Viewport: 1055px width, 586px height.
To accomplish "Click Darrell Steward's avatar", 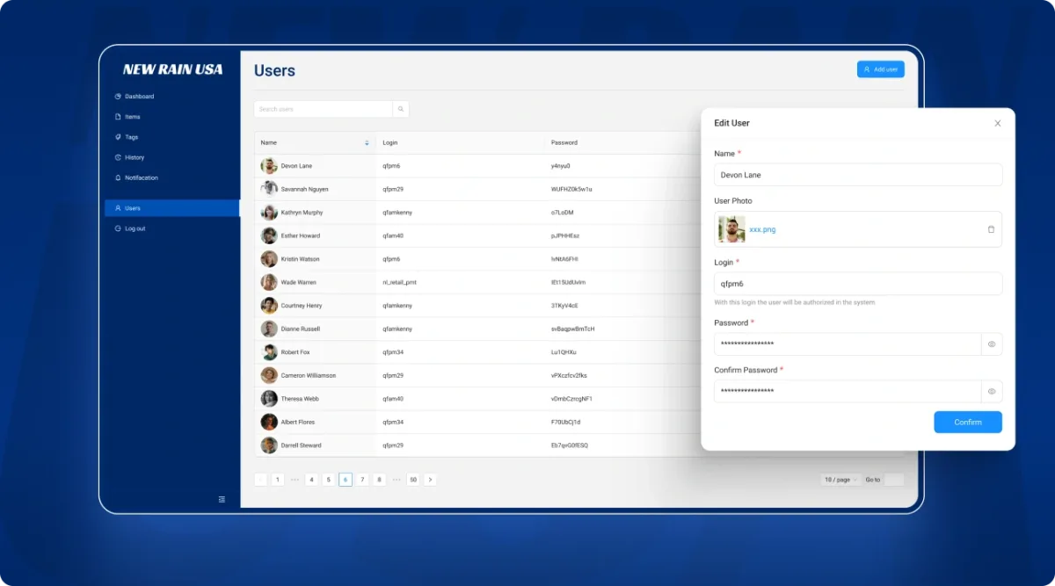I will [x=269, y=445].
